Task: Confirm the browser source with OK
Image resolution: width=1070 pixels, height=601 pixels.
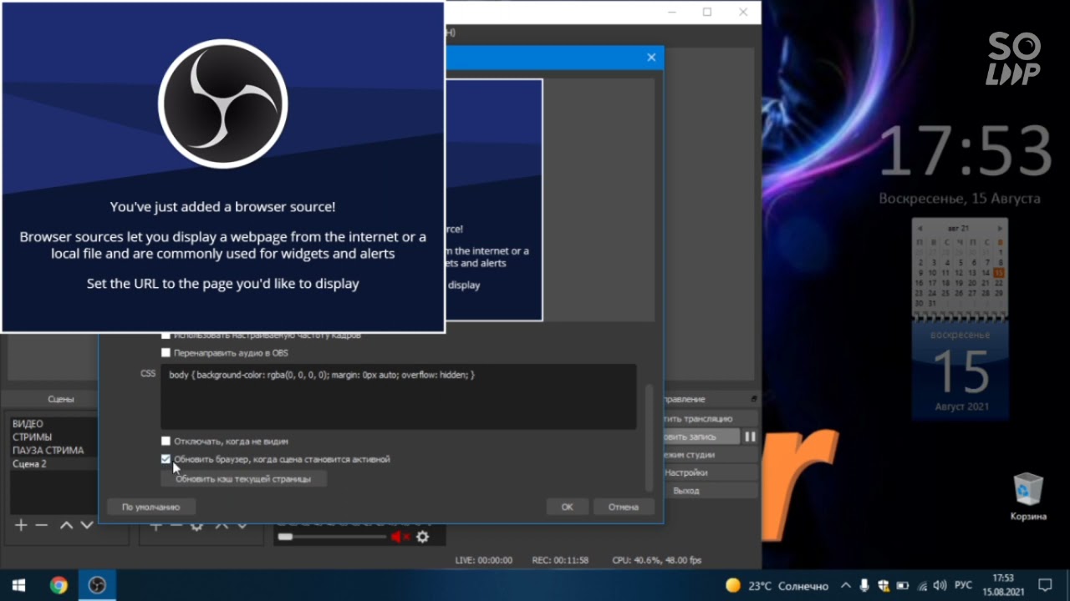Action: [x=567, y=507]
